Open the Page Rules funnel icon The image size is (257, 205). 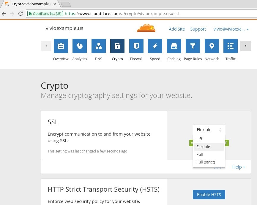(x=193, y=46)
